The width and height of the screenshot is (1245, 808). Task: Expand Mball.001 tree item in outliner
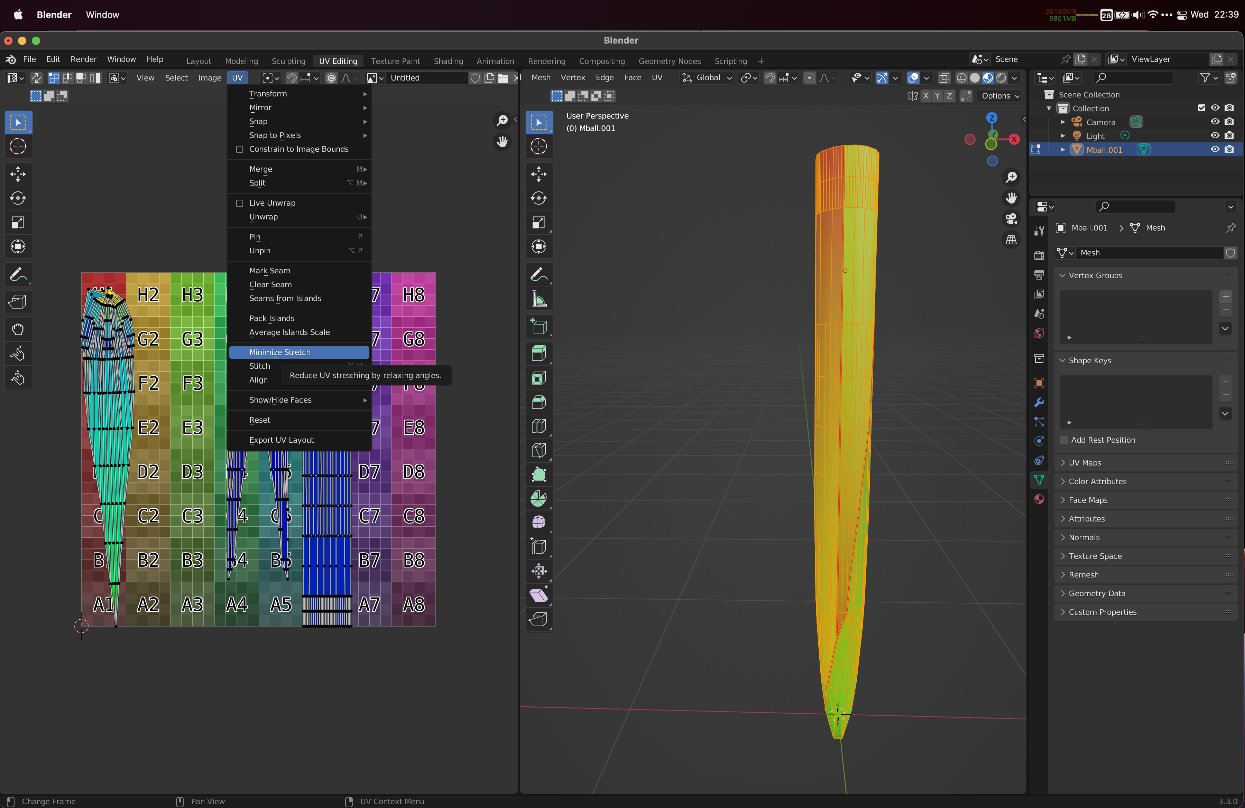click(1062, 150)
